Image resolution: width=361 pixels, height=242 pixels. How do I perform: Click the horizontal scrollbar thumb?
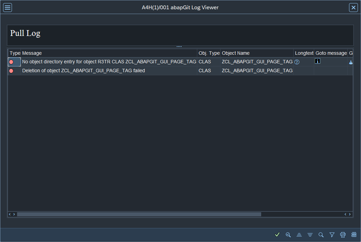pos(139,214)
